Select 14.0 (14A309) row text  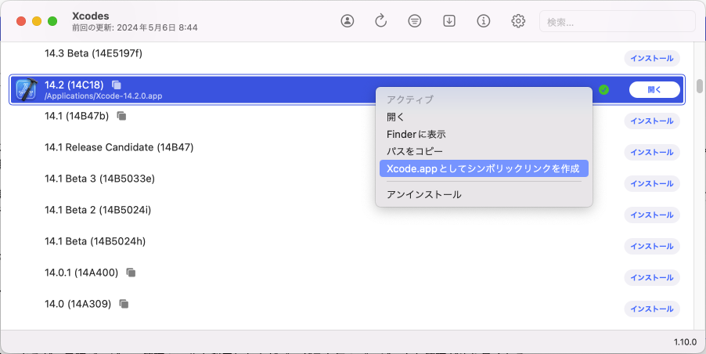(78, 304)
